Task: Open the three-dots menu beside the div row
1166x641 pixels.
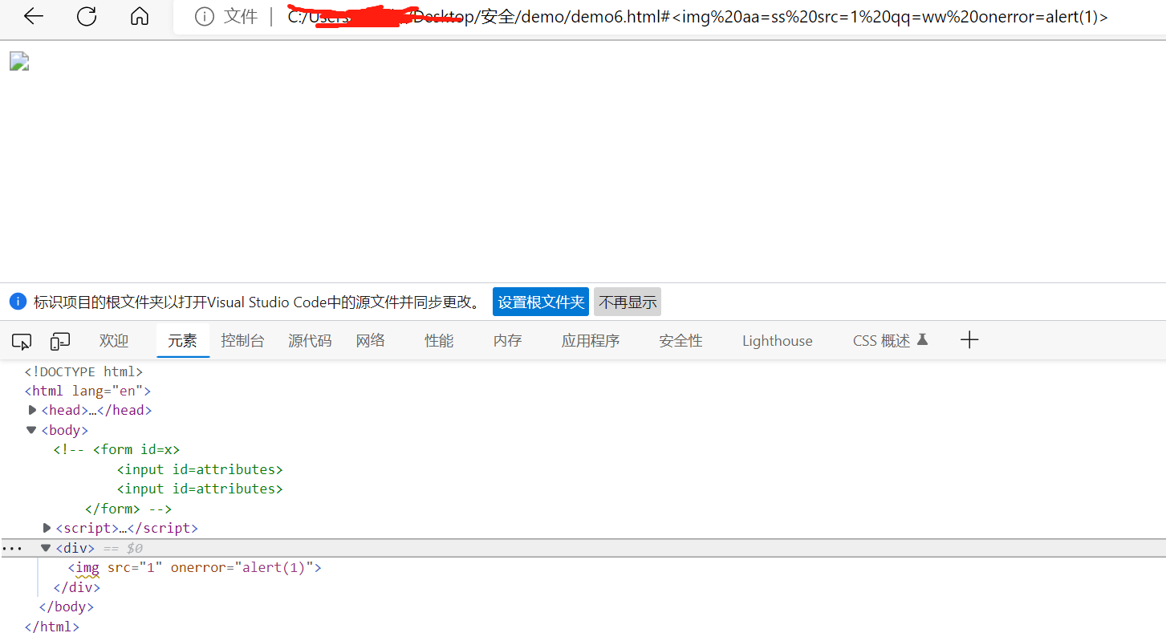Action: [x=12, y=549]
